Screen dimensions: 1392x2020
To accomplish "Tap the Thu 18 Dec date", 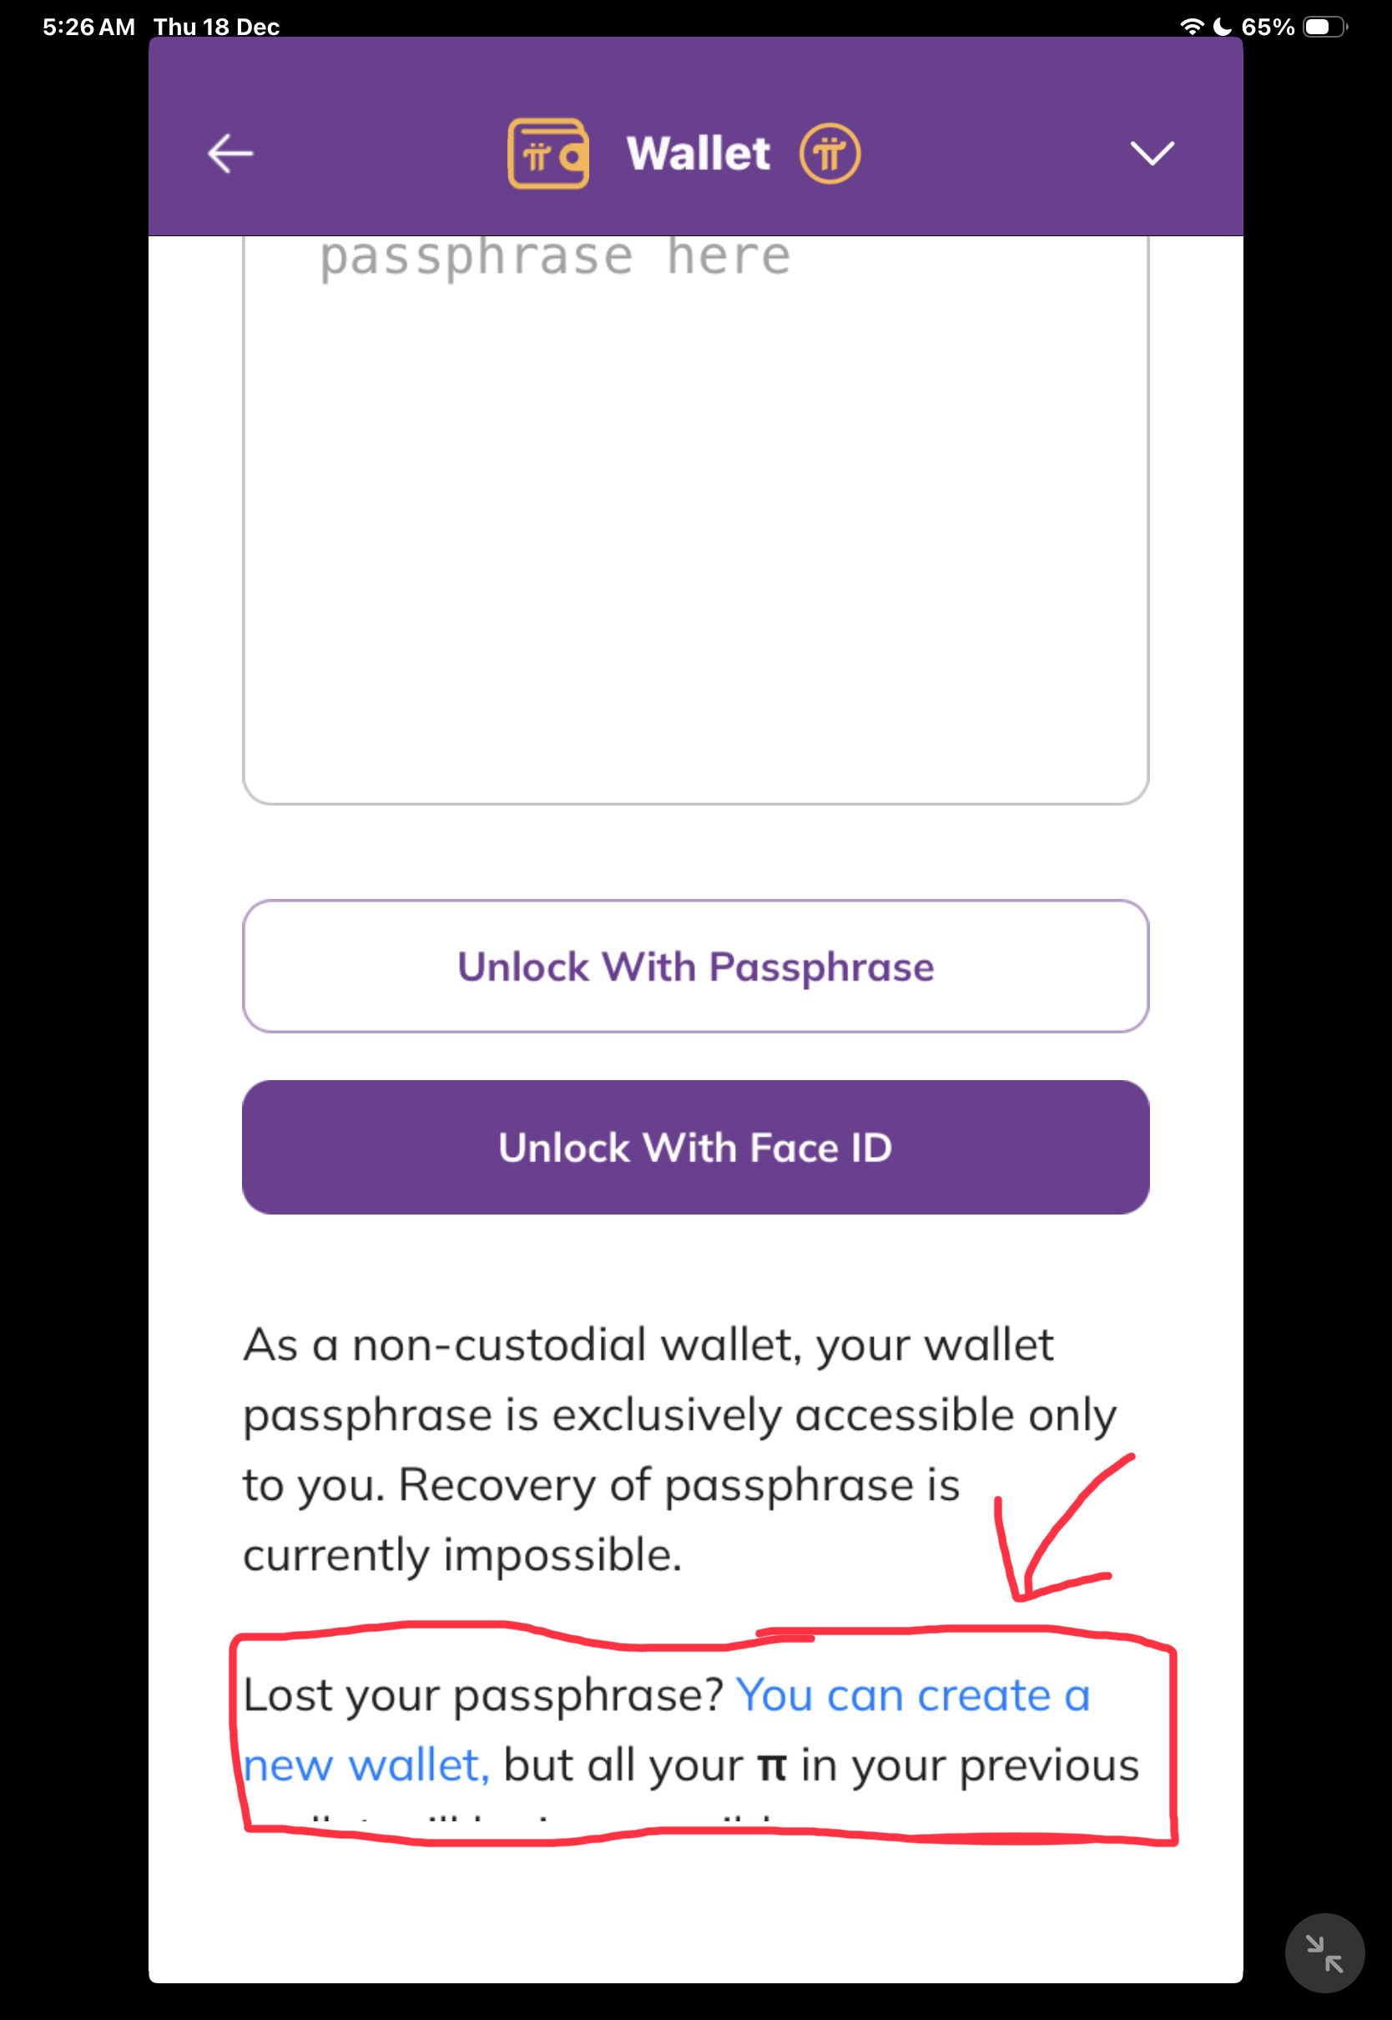I will click(216, 27).
